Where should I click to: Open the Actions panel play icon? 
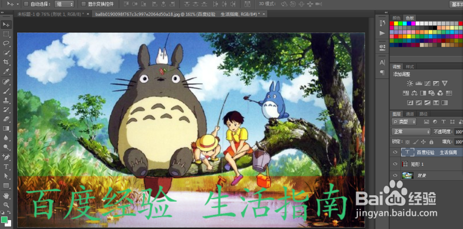pyautogui.click(x=382, y=33)
